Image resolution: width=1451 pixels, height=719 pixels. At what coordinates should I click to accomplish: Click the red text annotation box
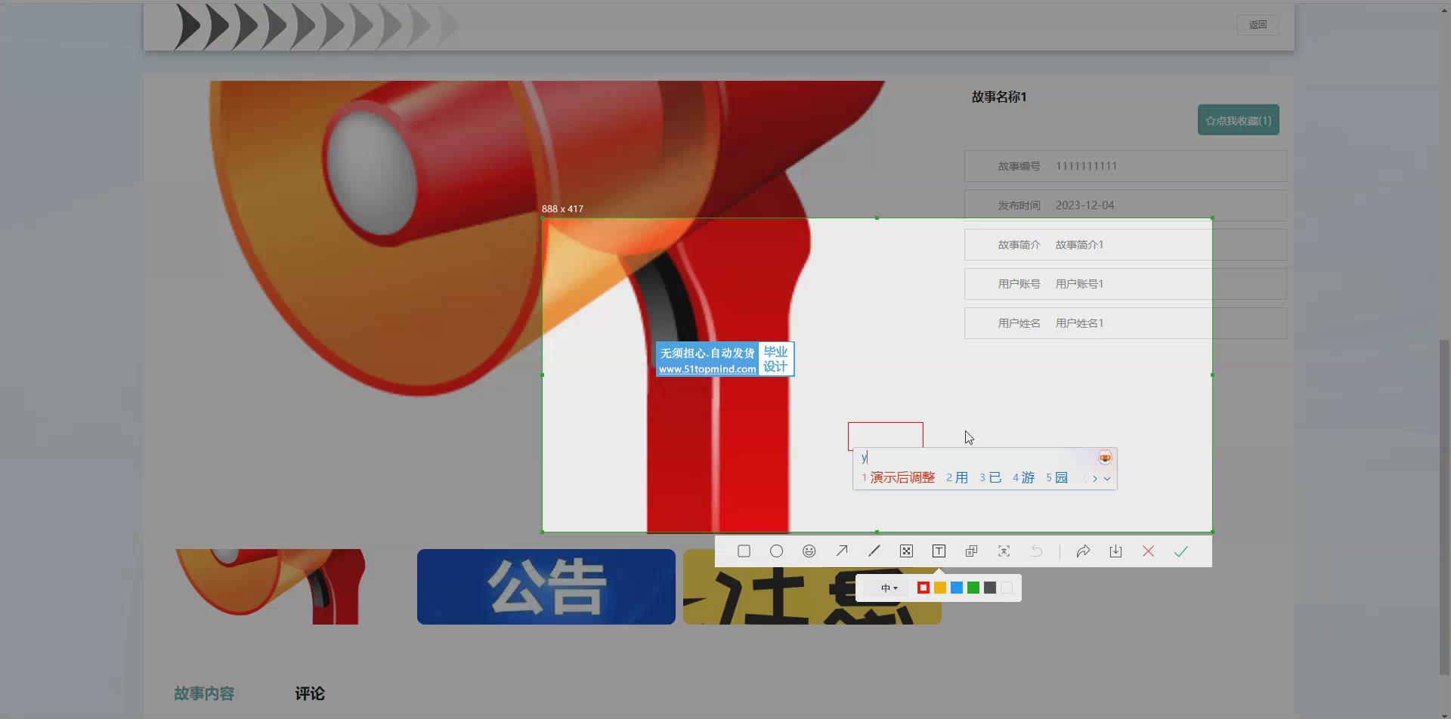click(885, 435)
